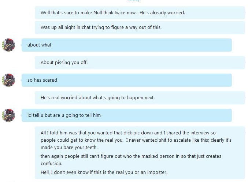Click the word "imposter" at the end of the last message
Viewport: 248px width, 182px height.
[x=157, y=172]
